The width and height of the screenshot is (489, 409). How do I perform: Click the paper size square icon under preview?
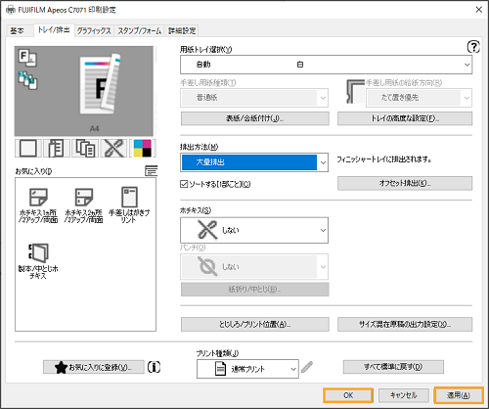click(28, 148)
